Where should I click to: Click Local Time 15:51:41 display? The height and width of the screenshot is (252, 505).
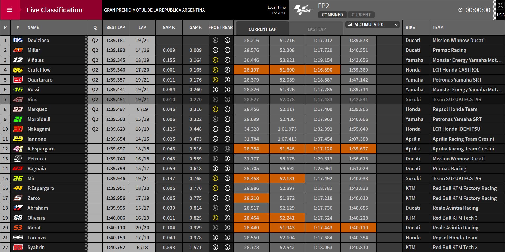pos(276,10)
